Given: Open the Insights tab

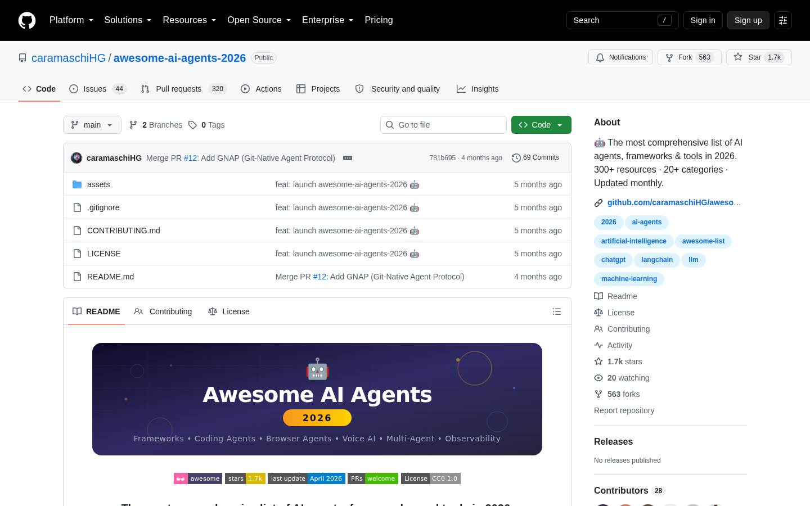Looking at the screenshot, I should 478,89.
